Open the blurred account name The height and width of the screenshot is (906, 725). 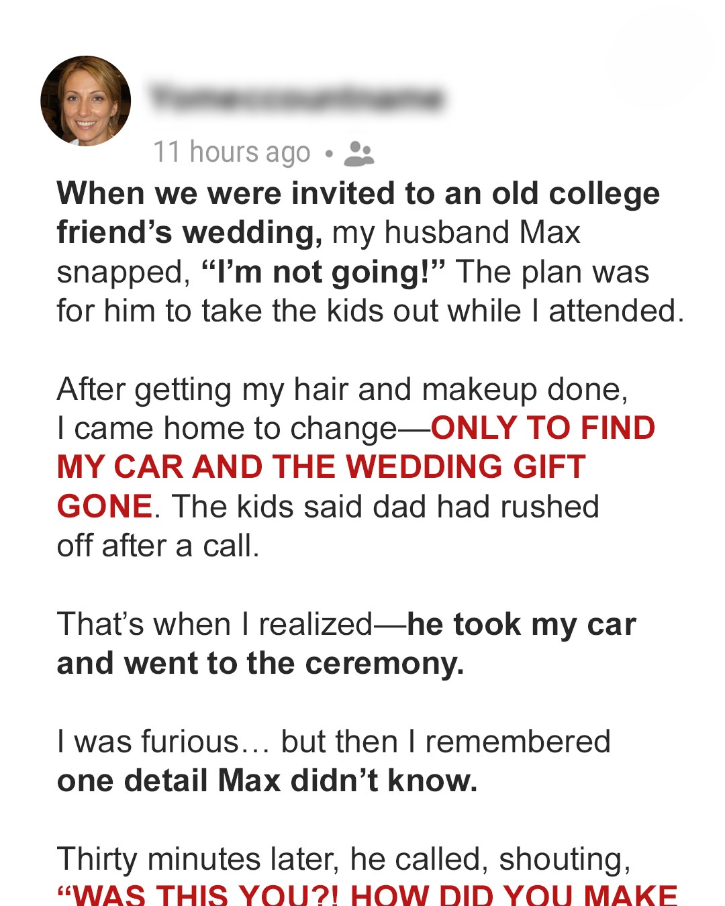(296, 98)
